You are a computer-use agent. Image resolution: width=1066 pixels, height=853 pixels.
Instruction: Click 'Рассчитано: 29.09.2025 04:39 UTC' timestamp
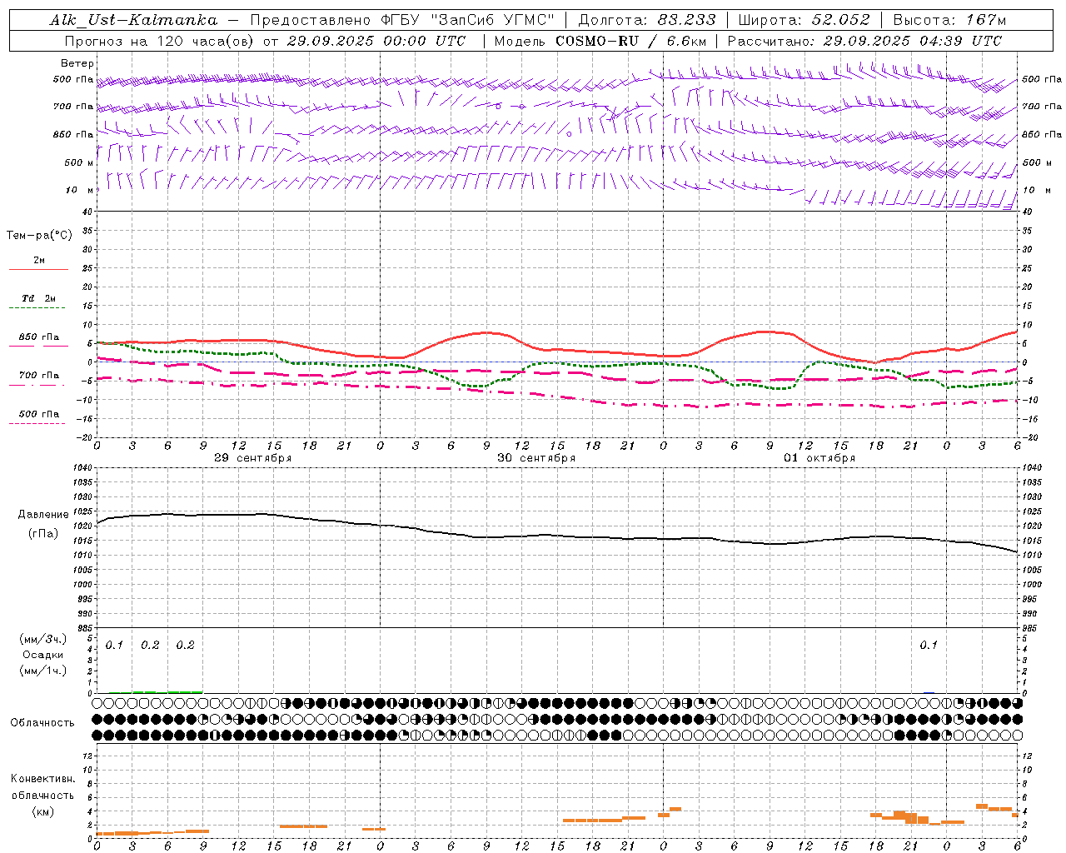click(864, 41)
